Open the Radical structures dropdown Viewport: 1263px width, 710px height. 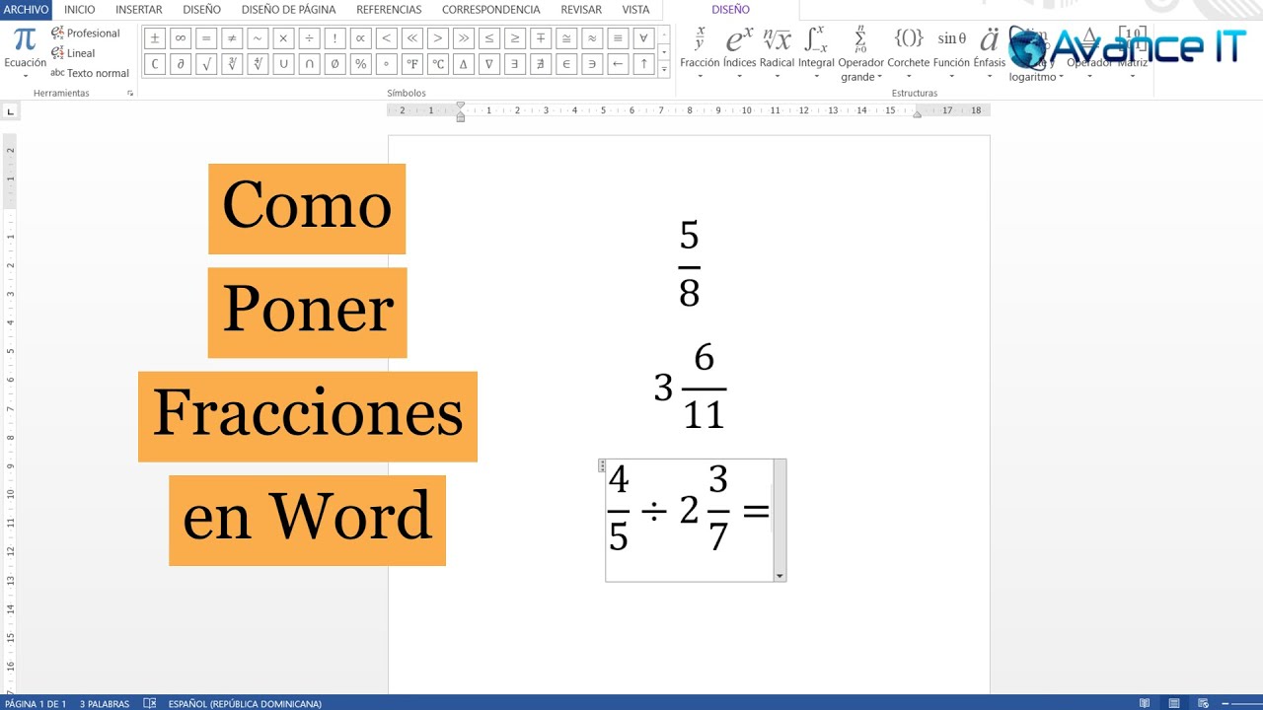(778, 53)
